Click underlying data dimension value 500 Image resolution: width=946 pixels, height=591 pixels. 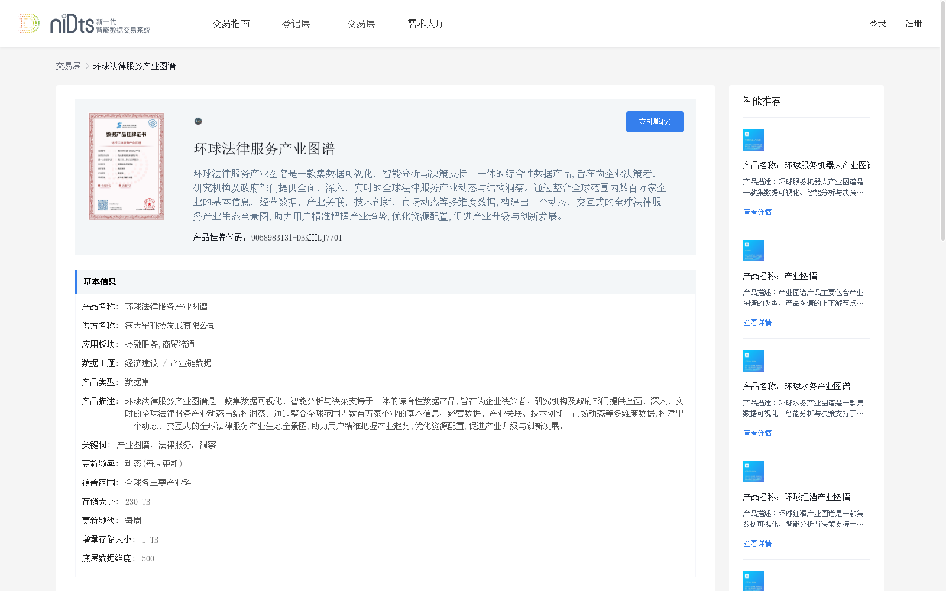click(x=148, y=558)
